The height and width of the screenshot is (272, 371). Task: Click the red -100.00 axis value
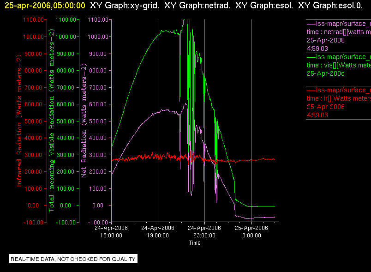click(x=33, y=222)
